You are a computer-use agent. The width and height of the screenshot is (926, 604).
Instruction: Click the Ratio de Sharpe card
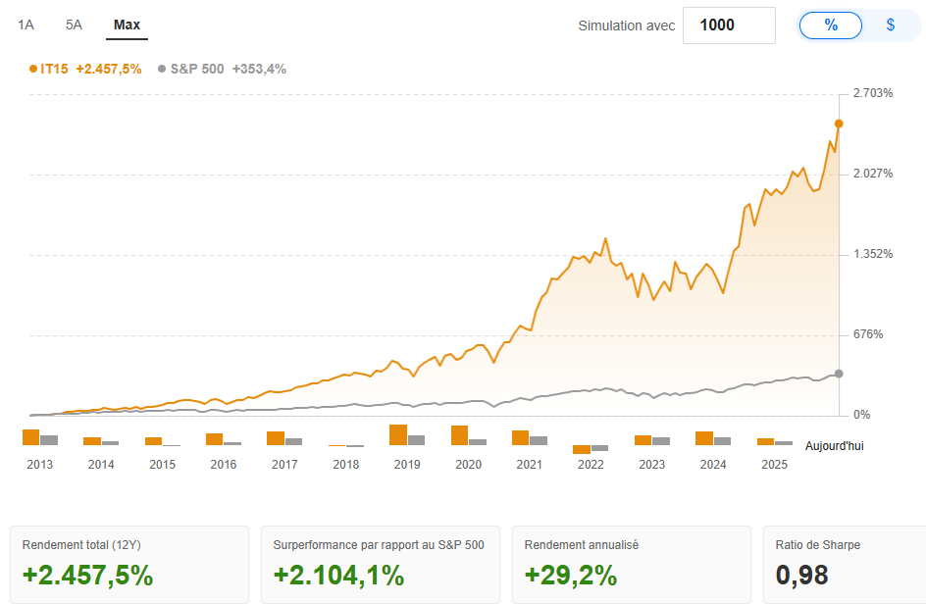pyautogui.click(x=844, y=564)
